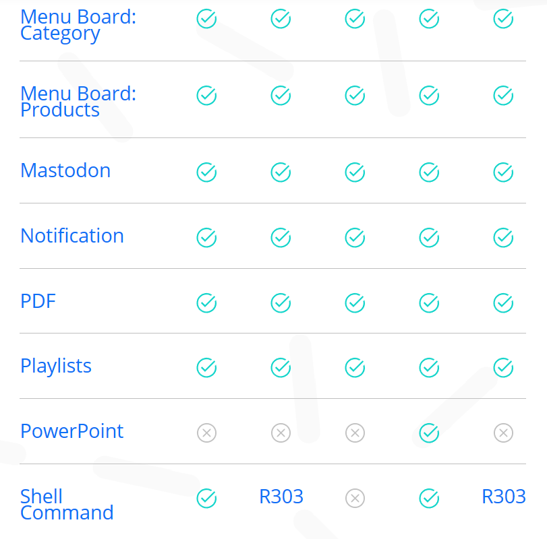Click the first gray cross in PowerPoint row
The width and height of the screenshot is (547, 539).
point(206,433)
